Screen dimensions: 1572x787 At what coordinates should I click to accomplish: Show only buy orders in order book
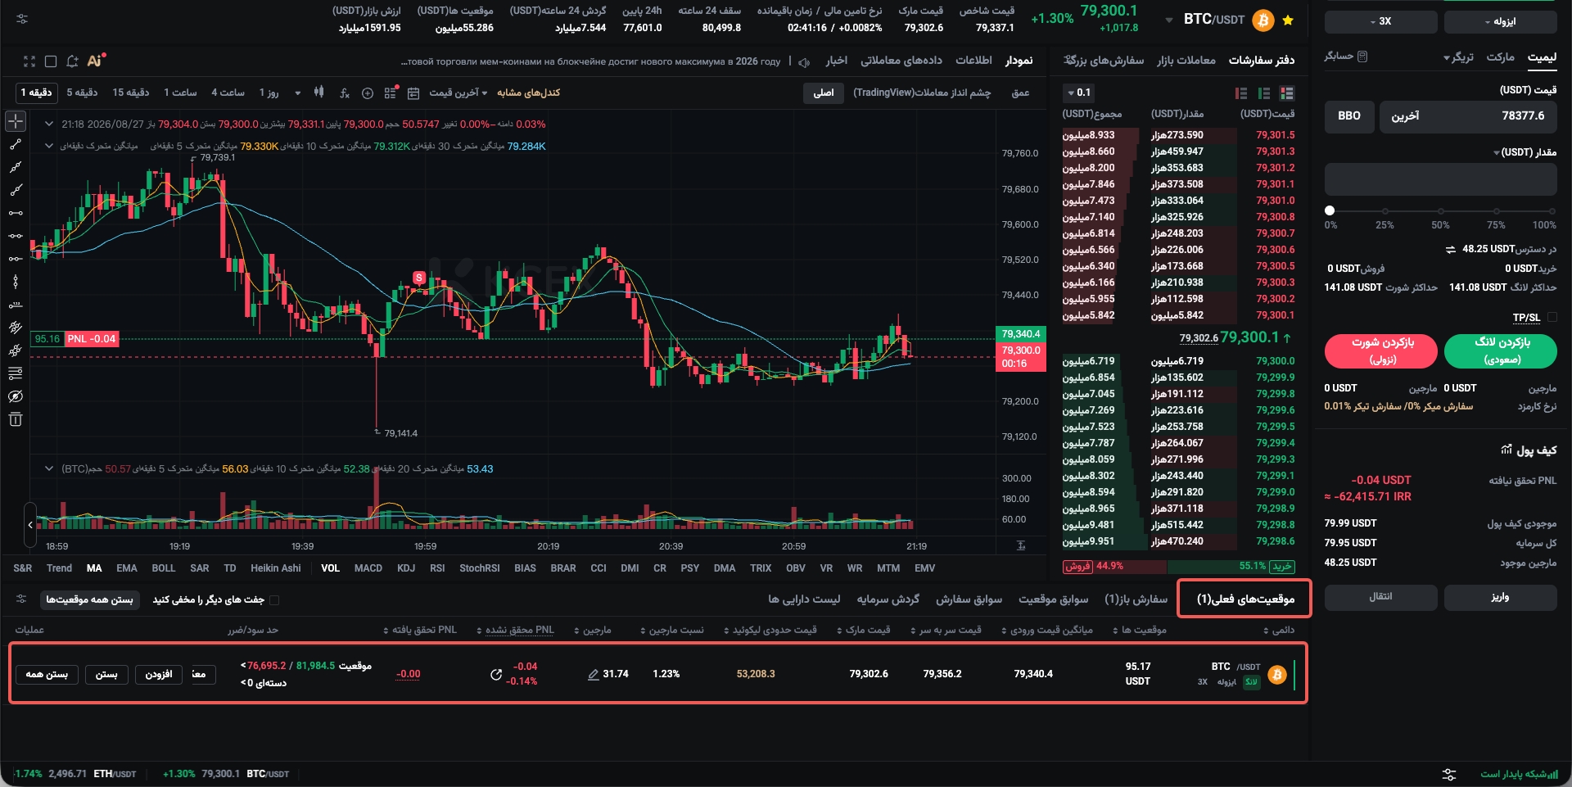point(1264,93)
